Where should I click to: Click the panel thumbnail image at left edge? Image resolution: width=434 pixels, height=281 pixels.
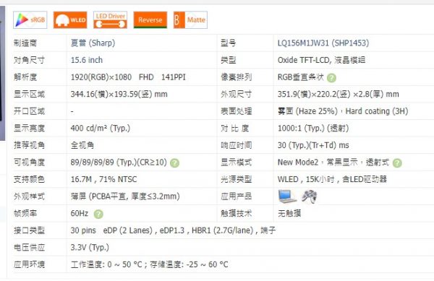2,73
